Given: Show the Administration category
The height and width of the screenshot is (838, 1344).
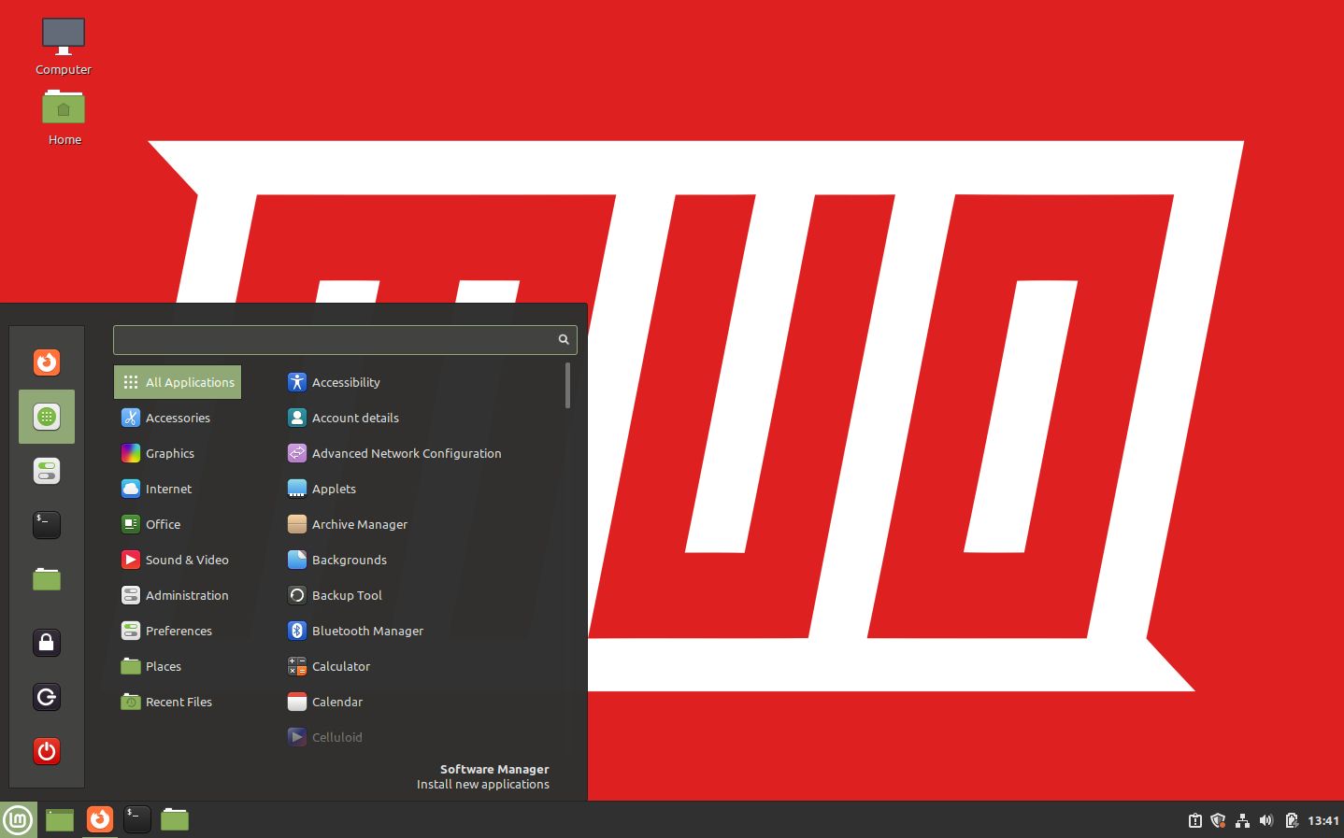Looking at the screenshot, I should click(x=178, y=595).
